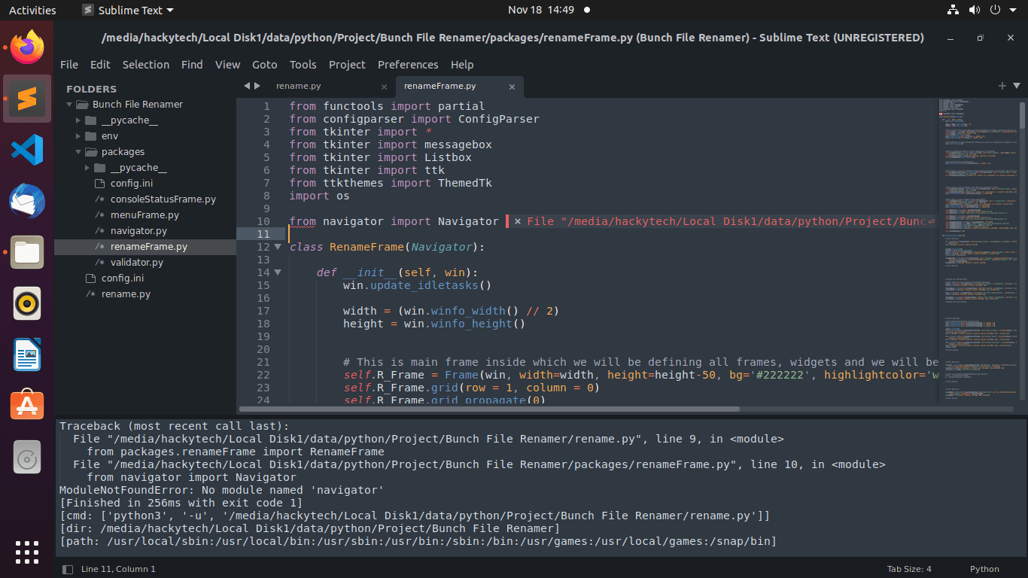The width and height of the screenshot is (1028, 578).
Task: Click the volume speaker icon in top bar
Action: pos(974,10)
